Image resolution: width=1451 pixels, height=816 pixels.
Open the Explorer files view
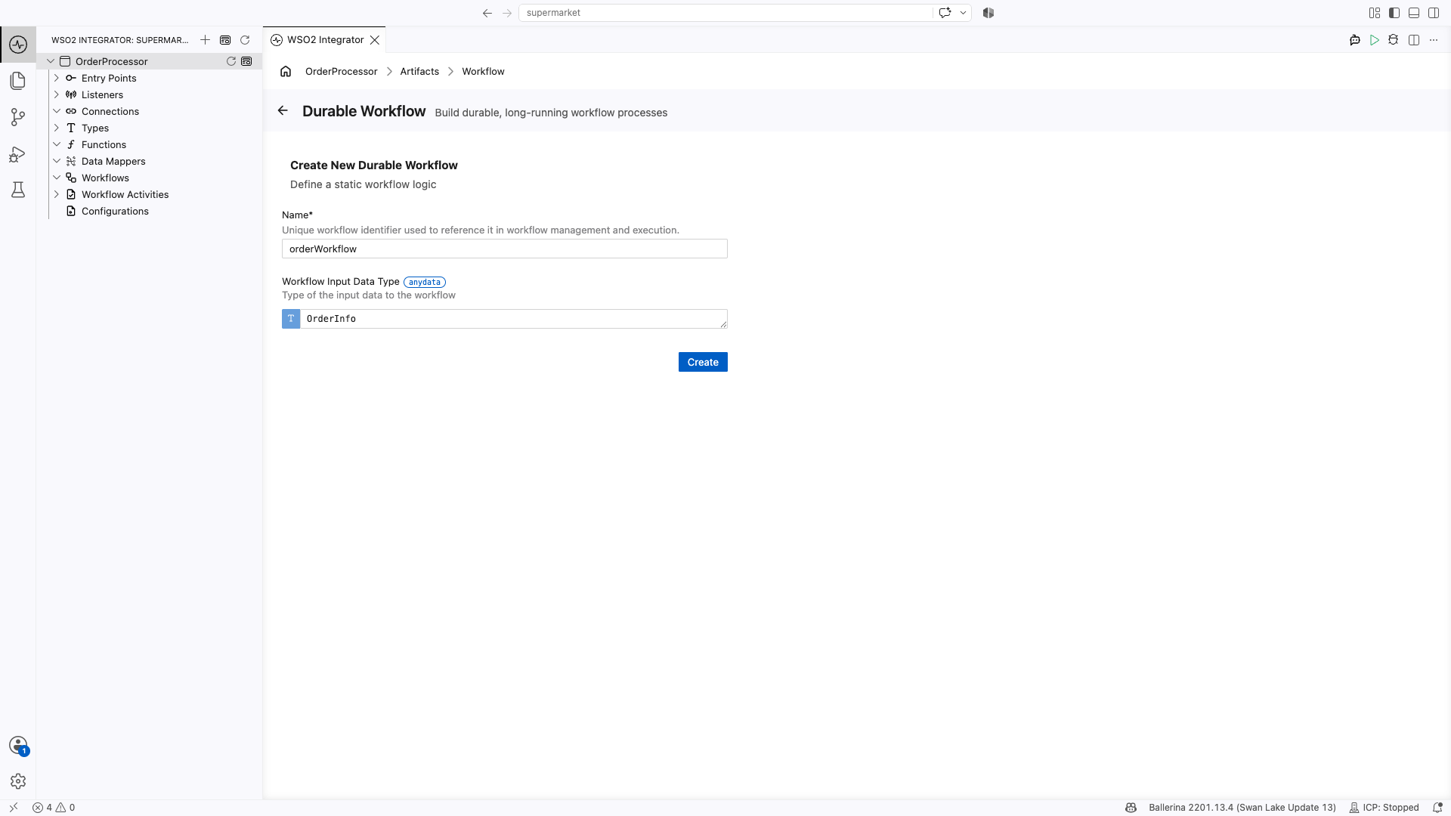pyautogui.click(x=18, y=81)
